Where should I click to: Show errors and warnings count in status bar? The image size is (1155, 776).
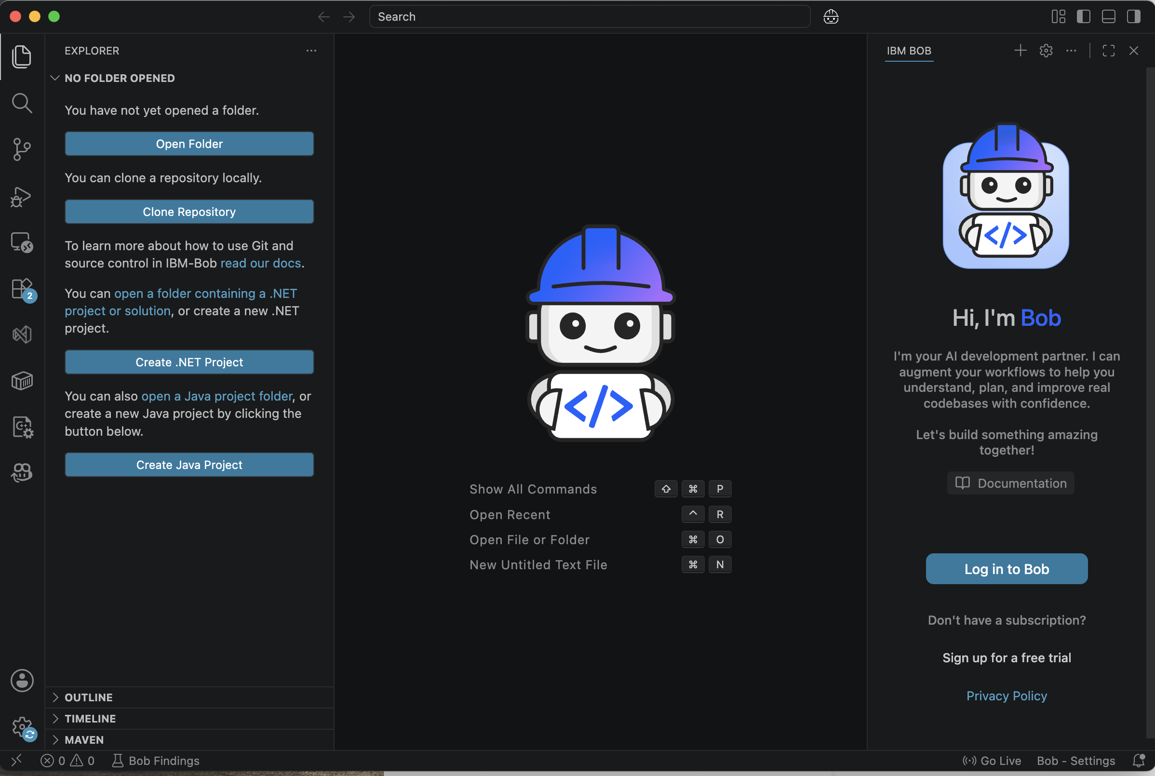[x=67, y=761]
